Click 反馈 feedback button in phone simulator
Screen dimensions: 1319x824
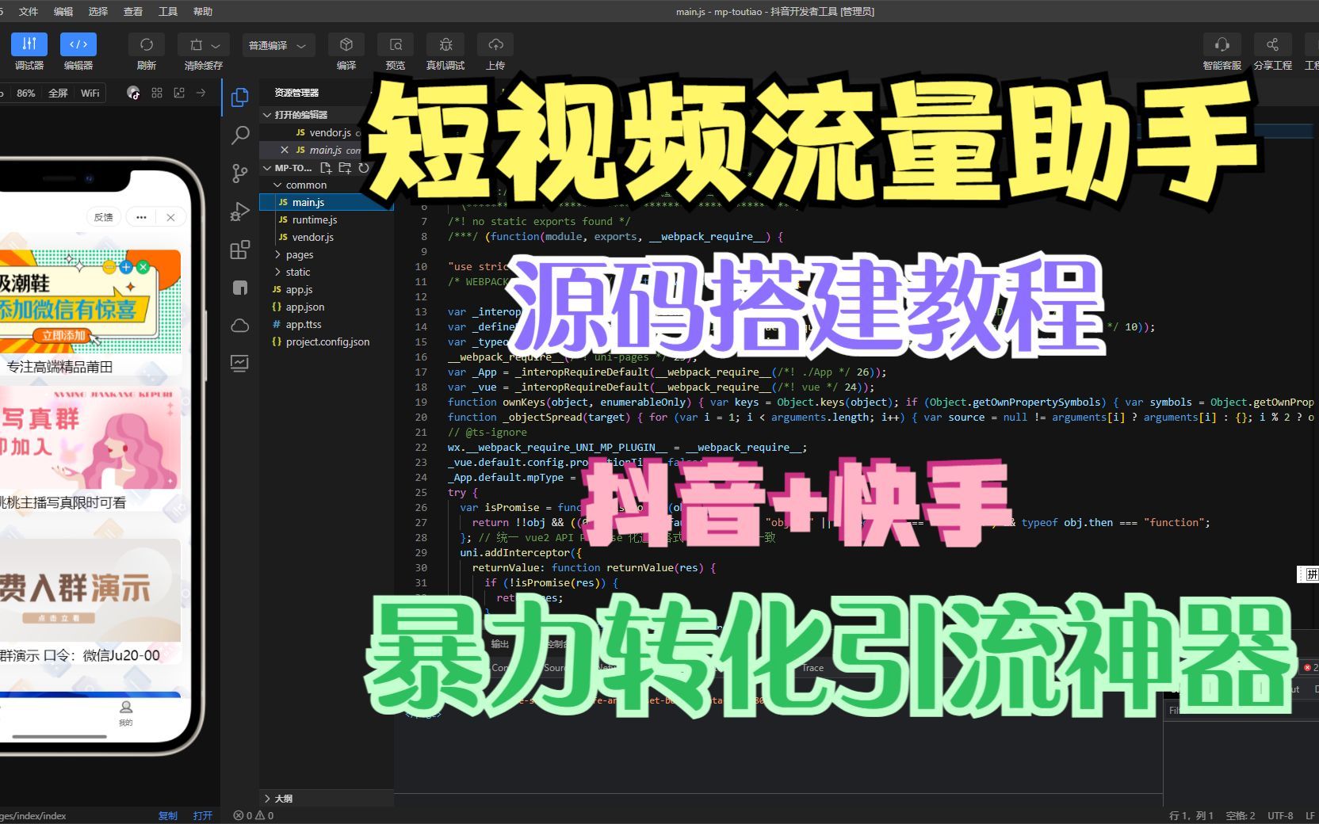(x=104, y=217)
